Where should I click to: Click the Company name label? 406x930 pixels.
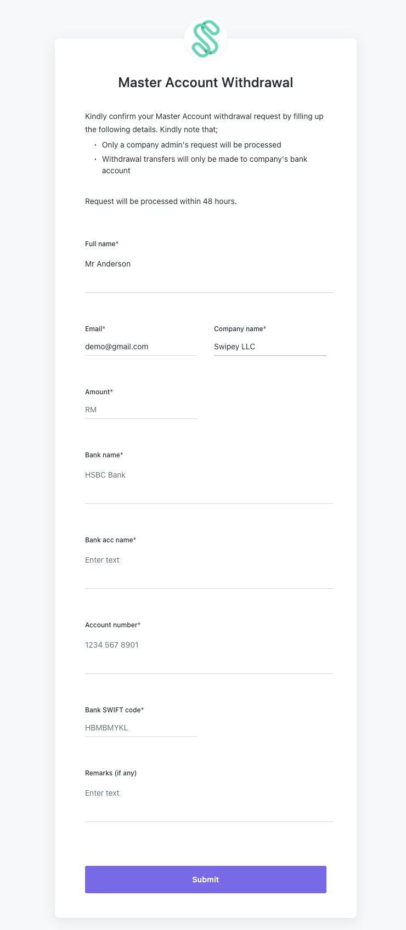(240, 328)
